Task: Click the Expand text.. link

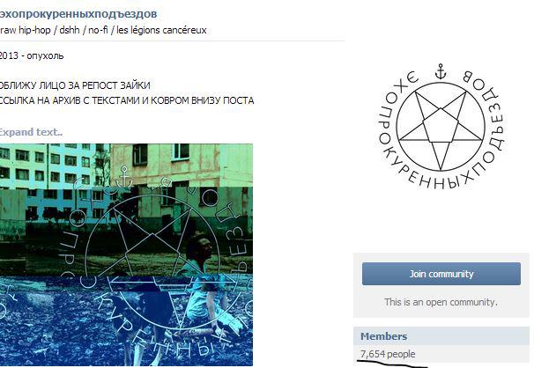Action: pos(31,132)
